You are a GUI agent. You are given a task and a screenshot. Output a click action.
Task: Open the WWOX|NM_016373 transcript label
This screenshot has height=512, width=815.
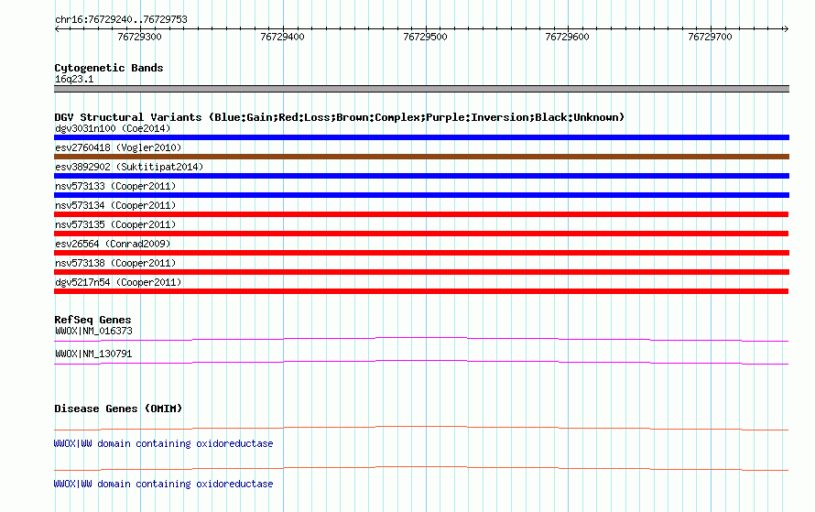(93, 332)
